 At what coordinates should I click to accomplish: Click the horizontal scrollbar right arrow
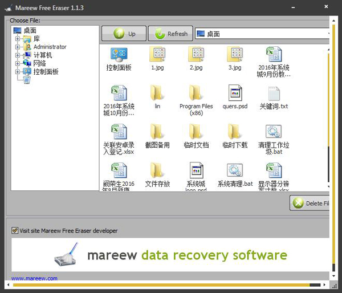[x=324, y=285]
